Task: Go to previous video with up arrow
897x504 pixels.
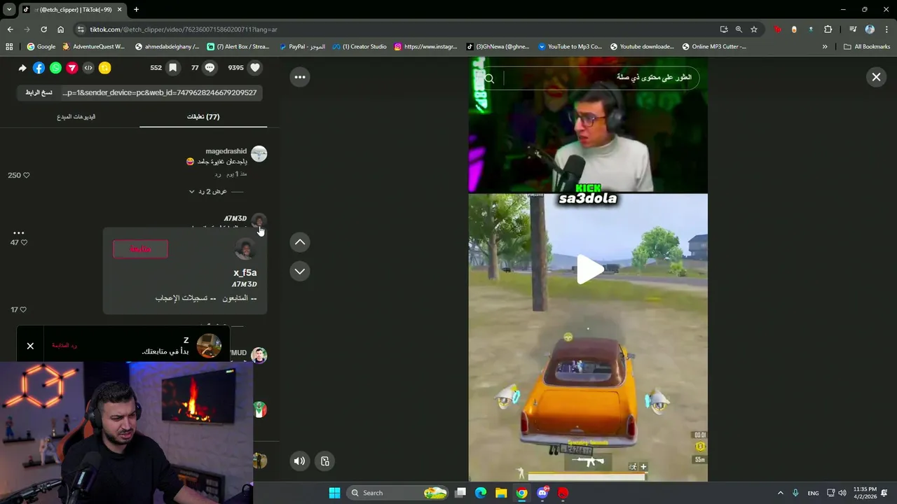Action: pyautogui.click(x=300, y=242)
